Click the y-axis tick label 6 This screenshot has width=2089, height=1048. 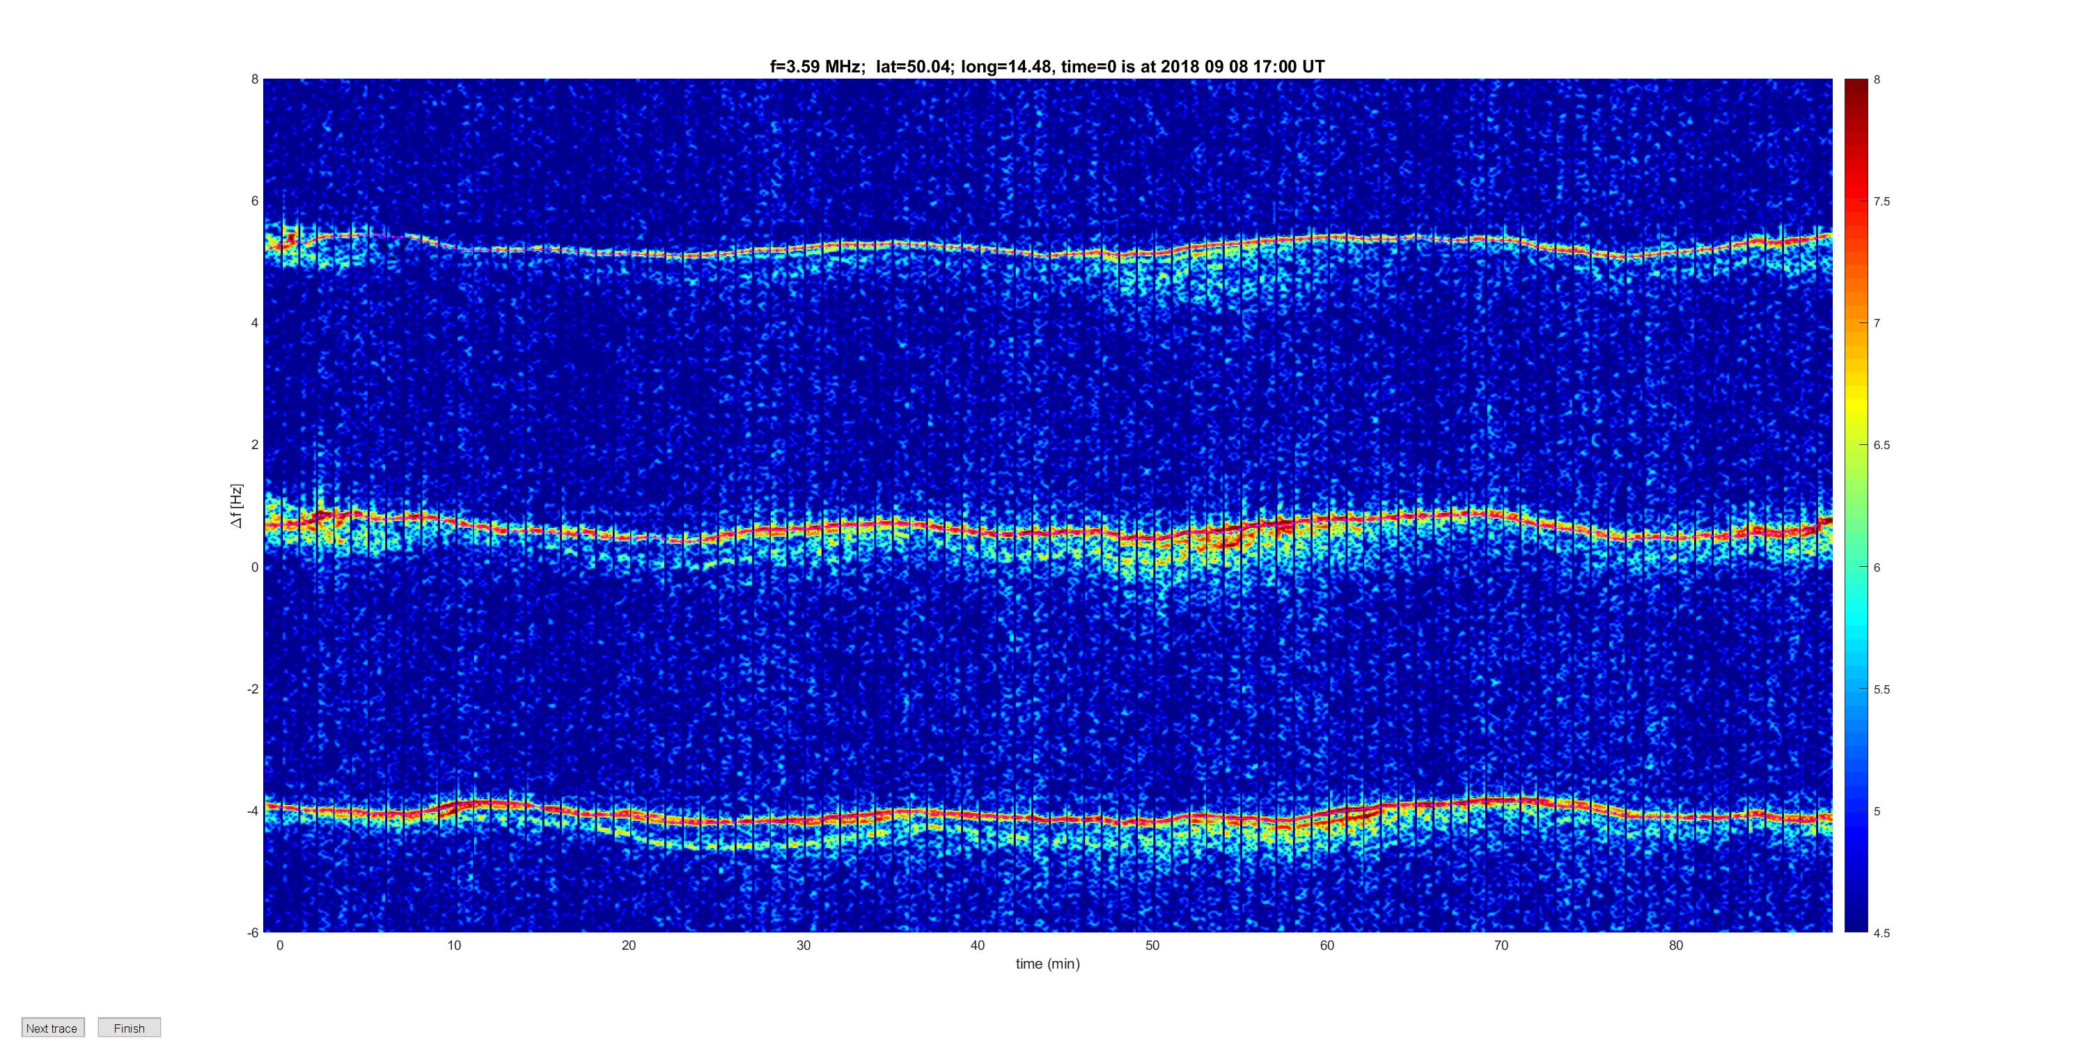tap(255, 201)
